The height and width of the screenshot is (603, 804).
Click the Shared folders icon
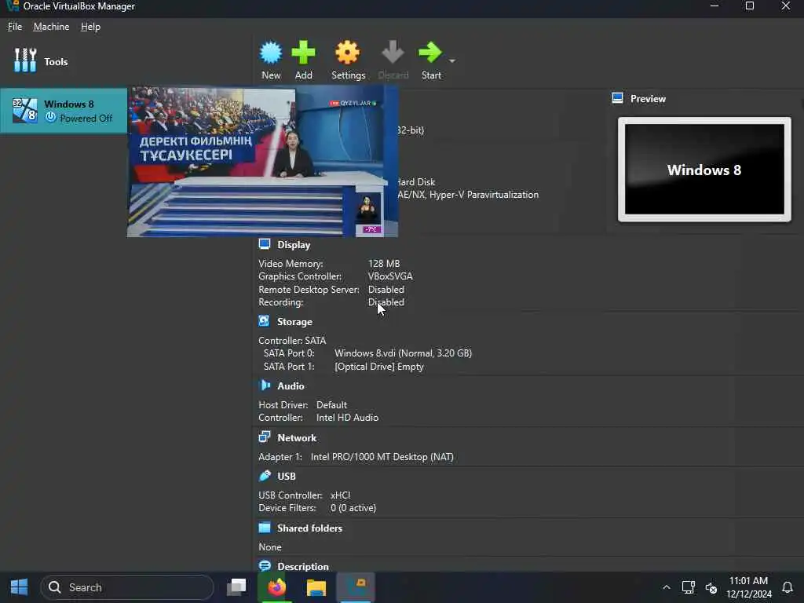click(265, 527)
